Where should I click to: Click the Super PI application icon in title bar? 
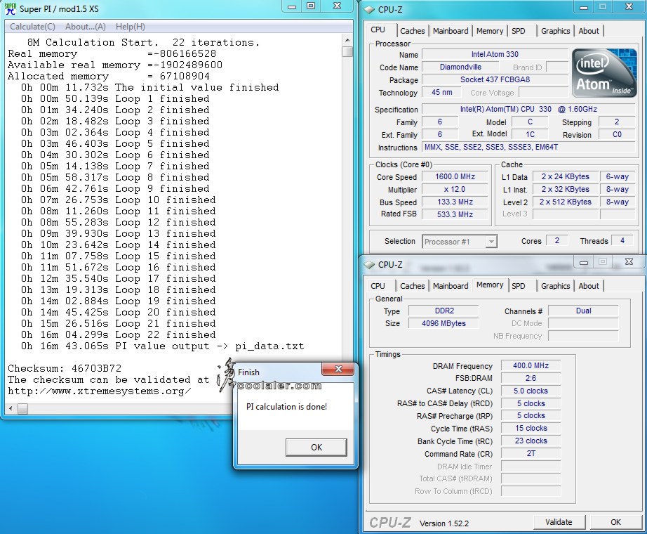(11, 8)
